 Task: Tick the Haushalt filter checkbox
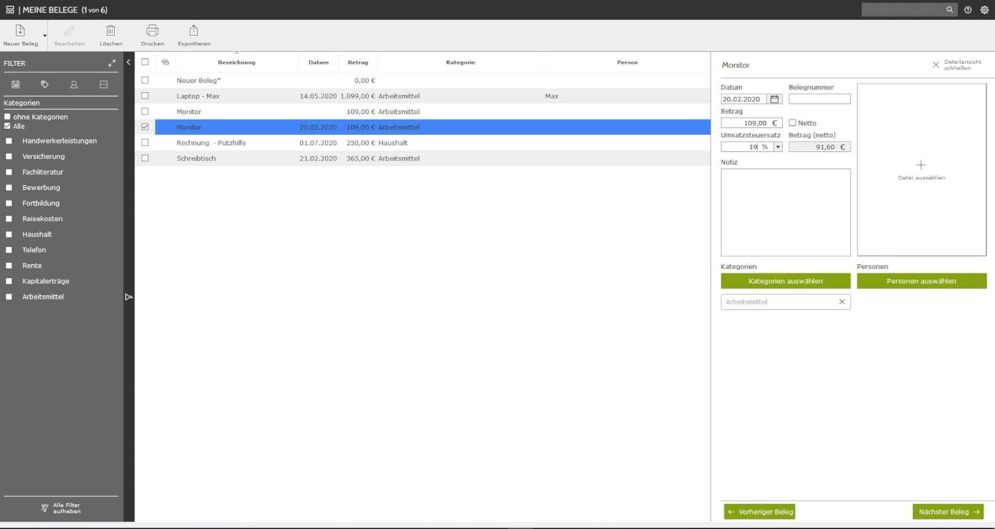[x=9, y=234]
